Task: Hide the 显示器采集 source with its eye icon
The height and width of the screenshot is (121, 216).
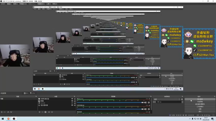Action: [72, 105]
